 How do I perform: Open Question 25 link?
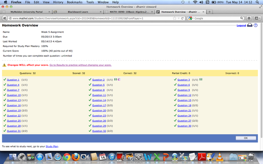(x=14, y=121)
